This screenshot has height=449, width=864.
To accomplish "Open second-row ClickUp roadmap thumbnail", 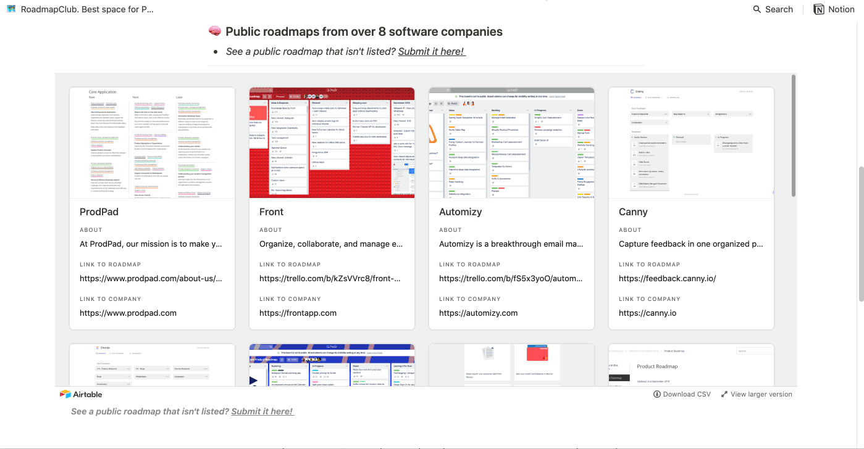I will point(152,365).
